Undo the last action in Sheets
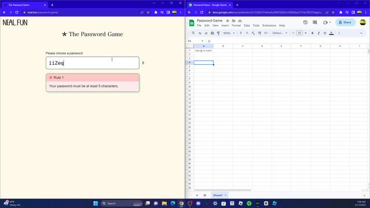The width and height of the screenshot is (370, 208). pyautogui.click(x=200, y=34)
